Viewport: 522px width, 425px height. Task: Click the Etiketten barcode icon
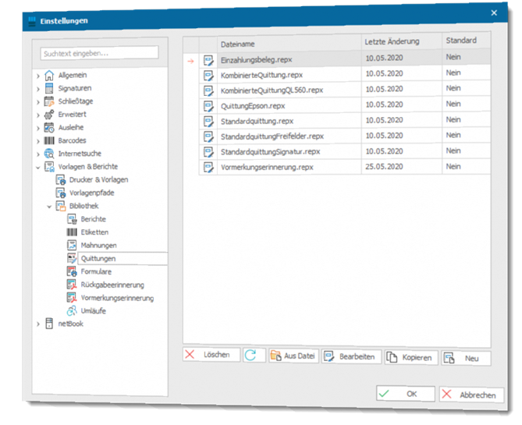click(72, 232)
